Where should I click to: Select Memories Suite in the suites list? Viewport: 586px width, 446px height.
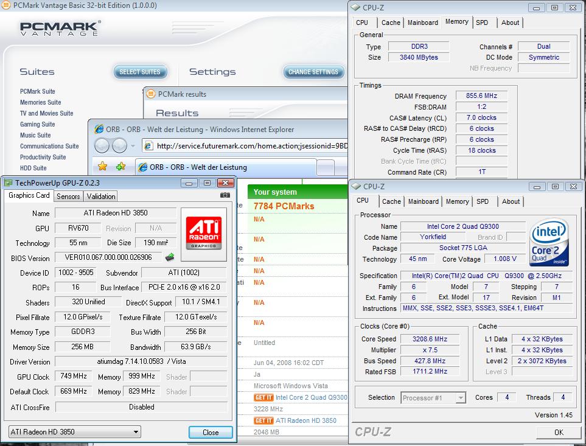40,102
